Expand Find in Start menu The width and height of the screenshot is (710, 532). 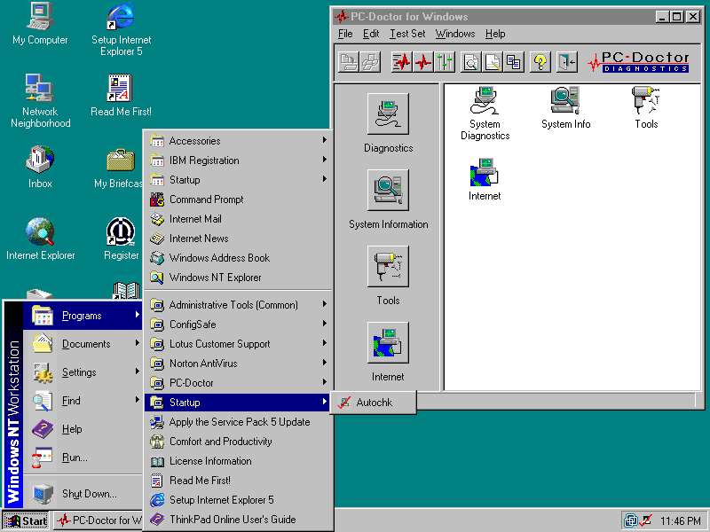[83, 401]
